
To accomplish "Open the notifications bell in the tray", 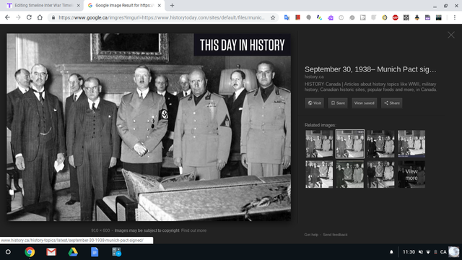I will tap(391, 252).
